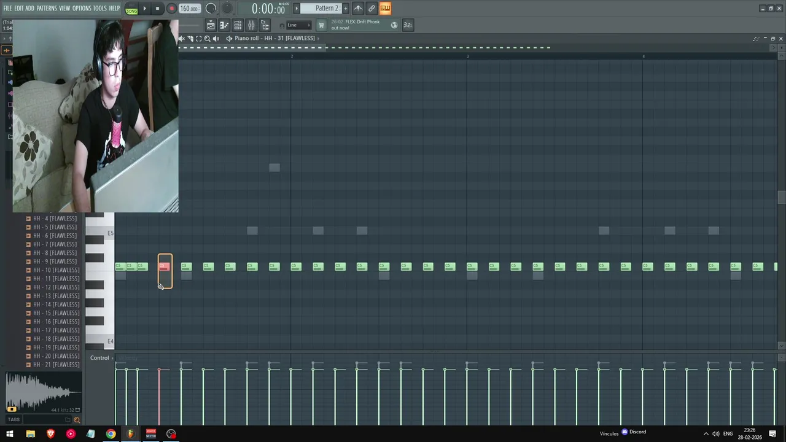Toggle PAT/SONG mode switch

[131, 9]
